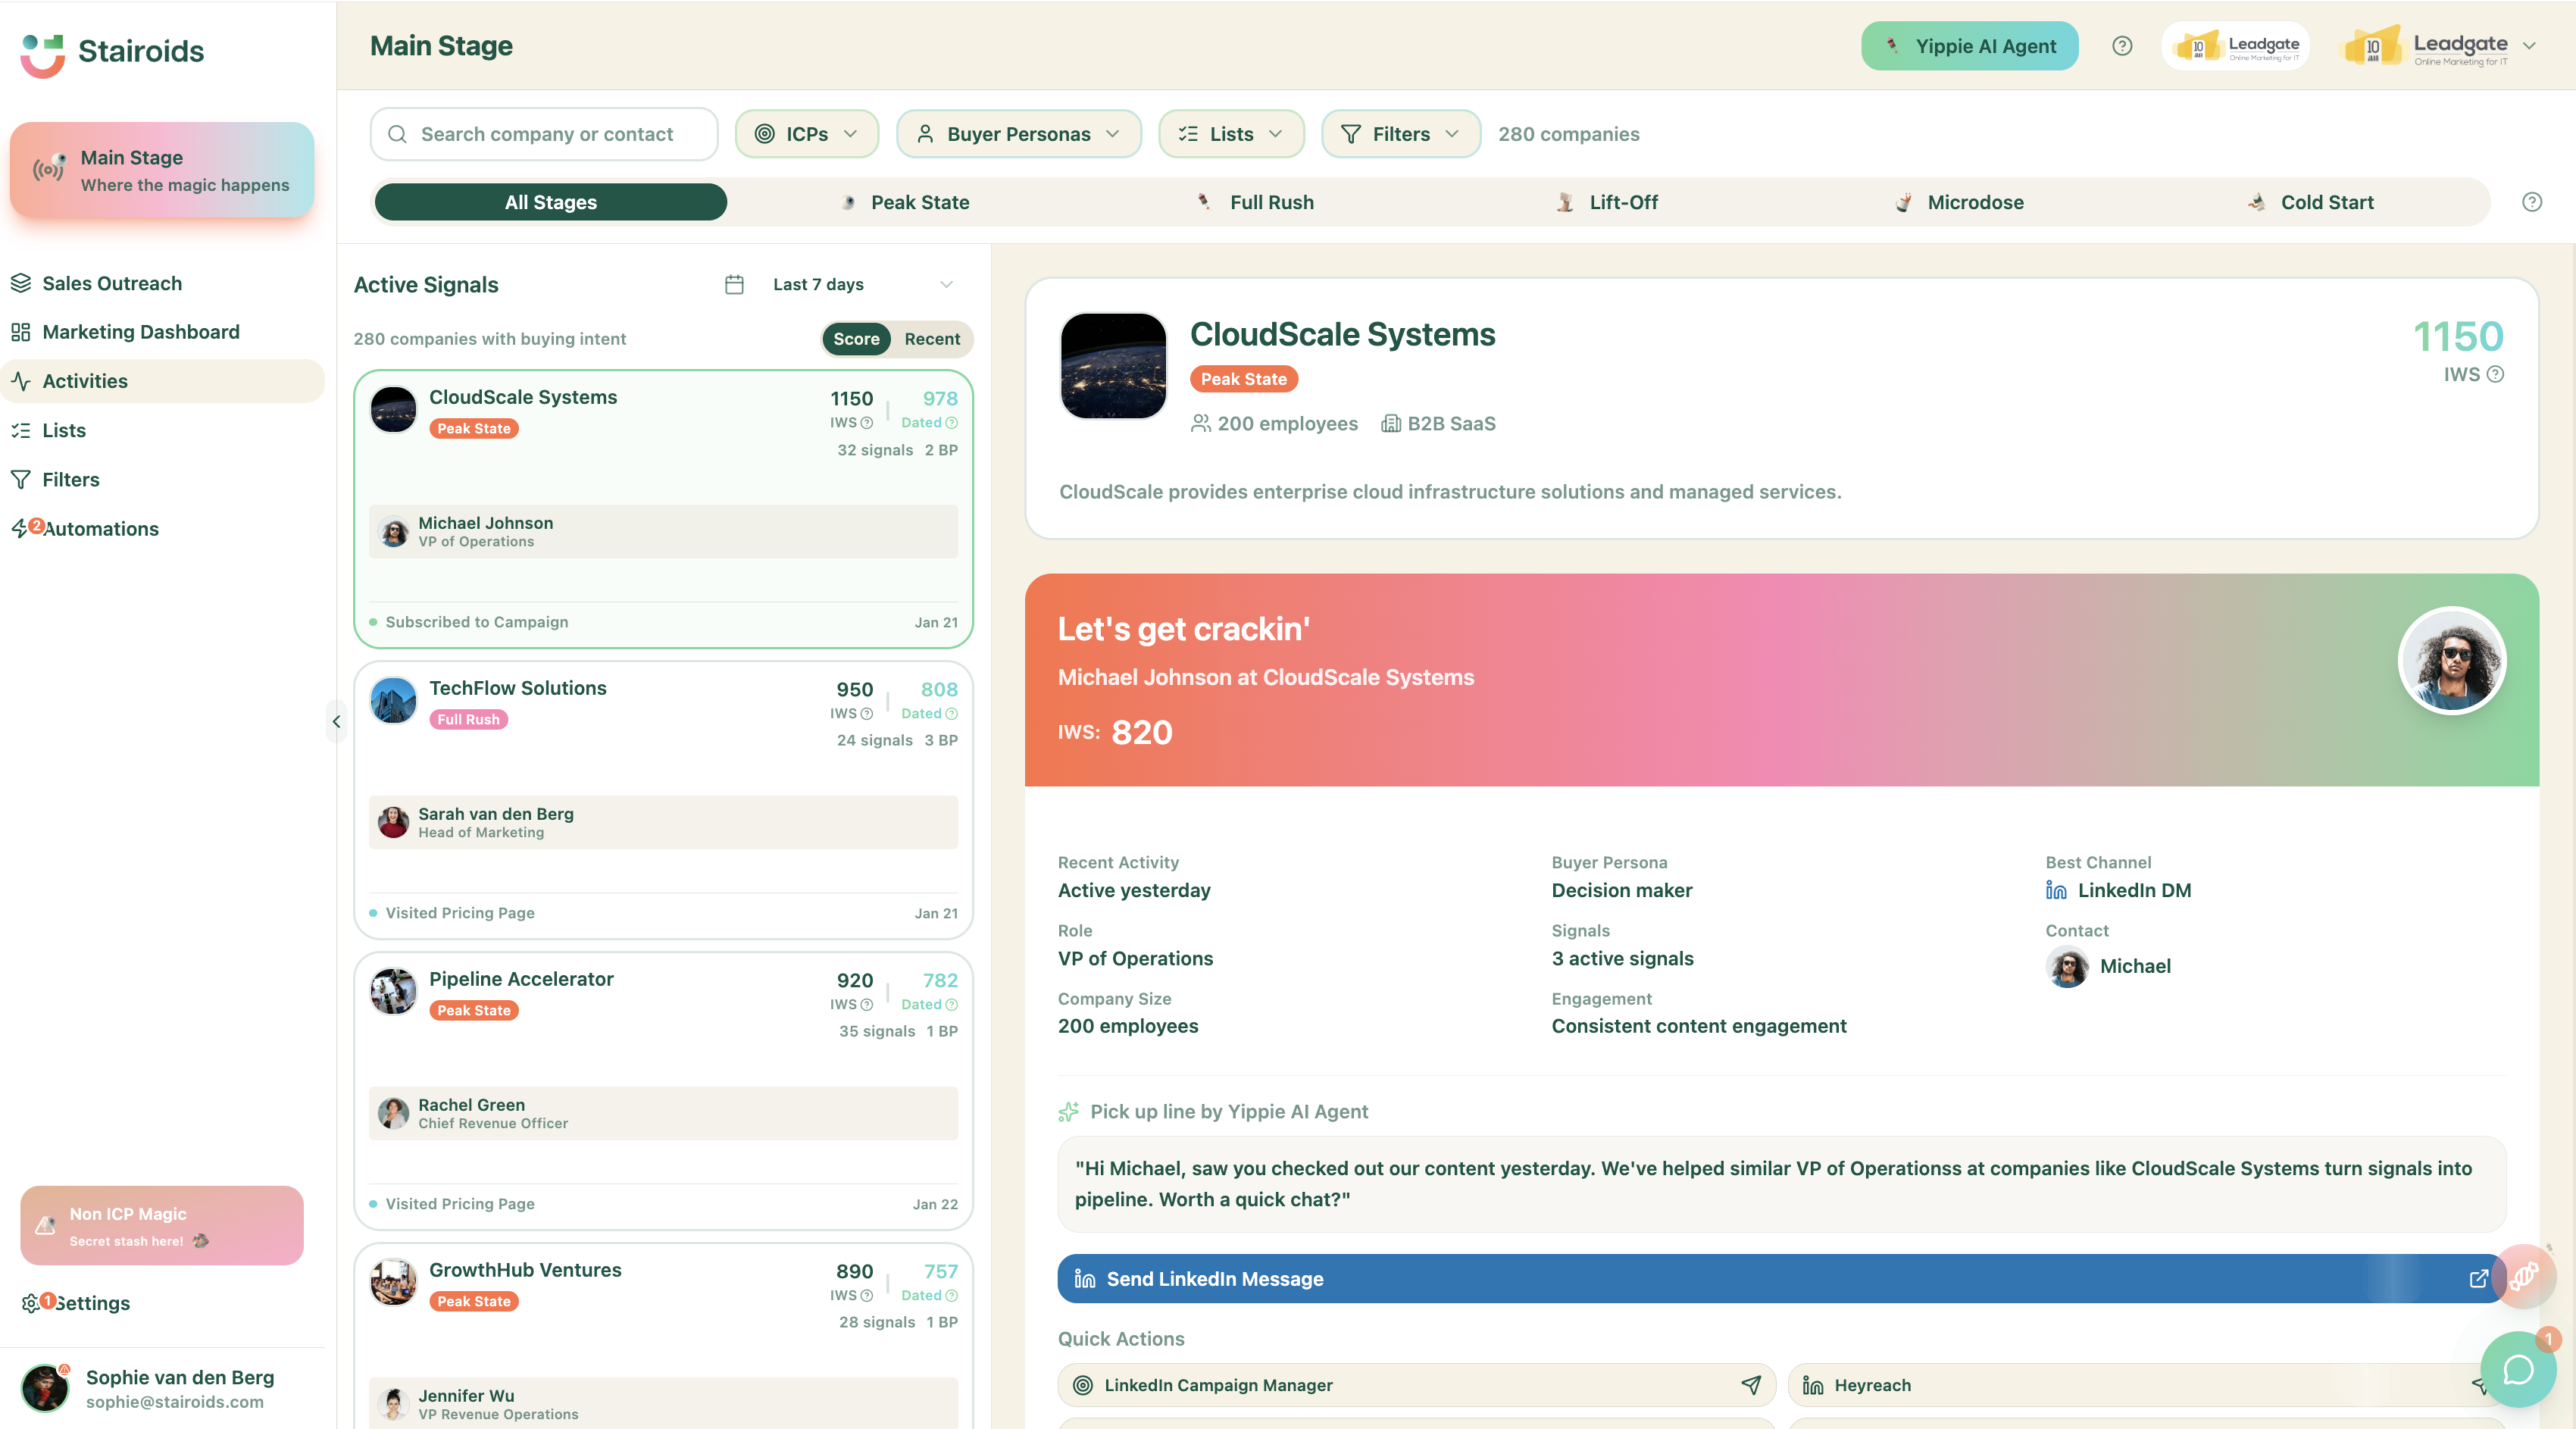
Task: Click the Filters funnel icon in sidebar
Action: 21,480
